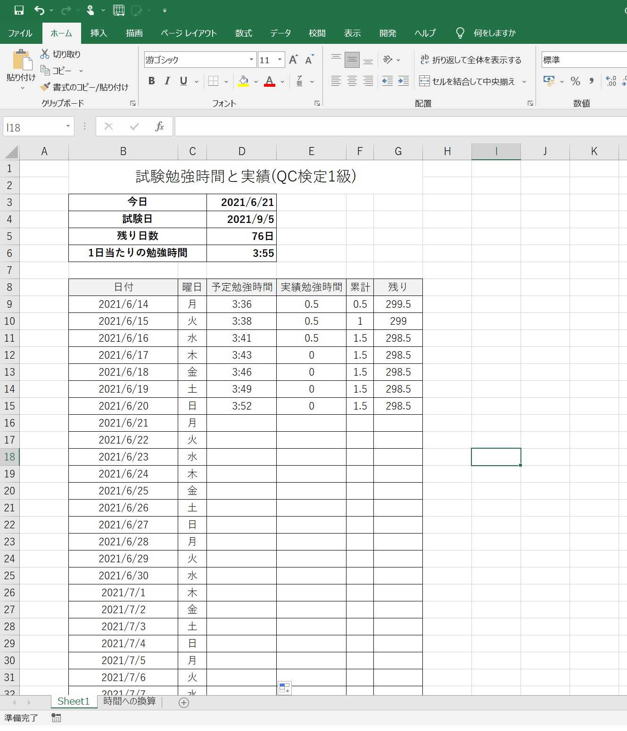Toggle Bold formatting
627x731 pixels.
tap(151, 81)
